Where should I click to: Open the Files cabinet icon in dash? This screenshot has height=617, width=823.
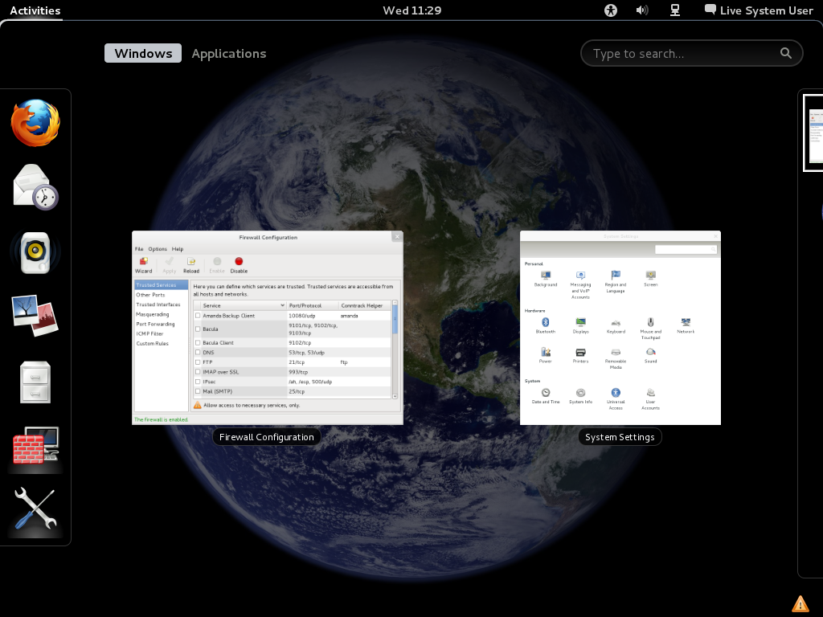[x=35, y=382]
